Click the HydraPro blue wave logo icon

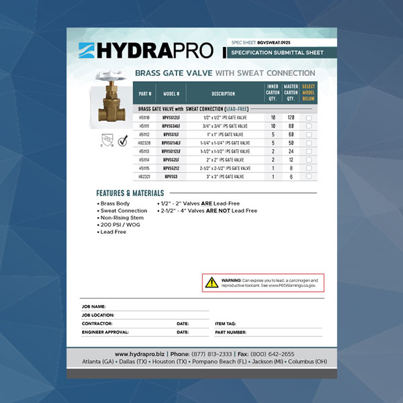[87, 50]
